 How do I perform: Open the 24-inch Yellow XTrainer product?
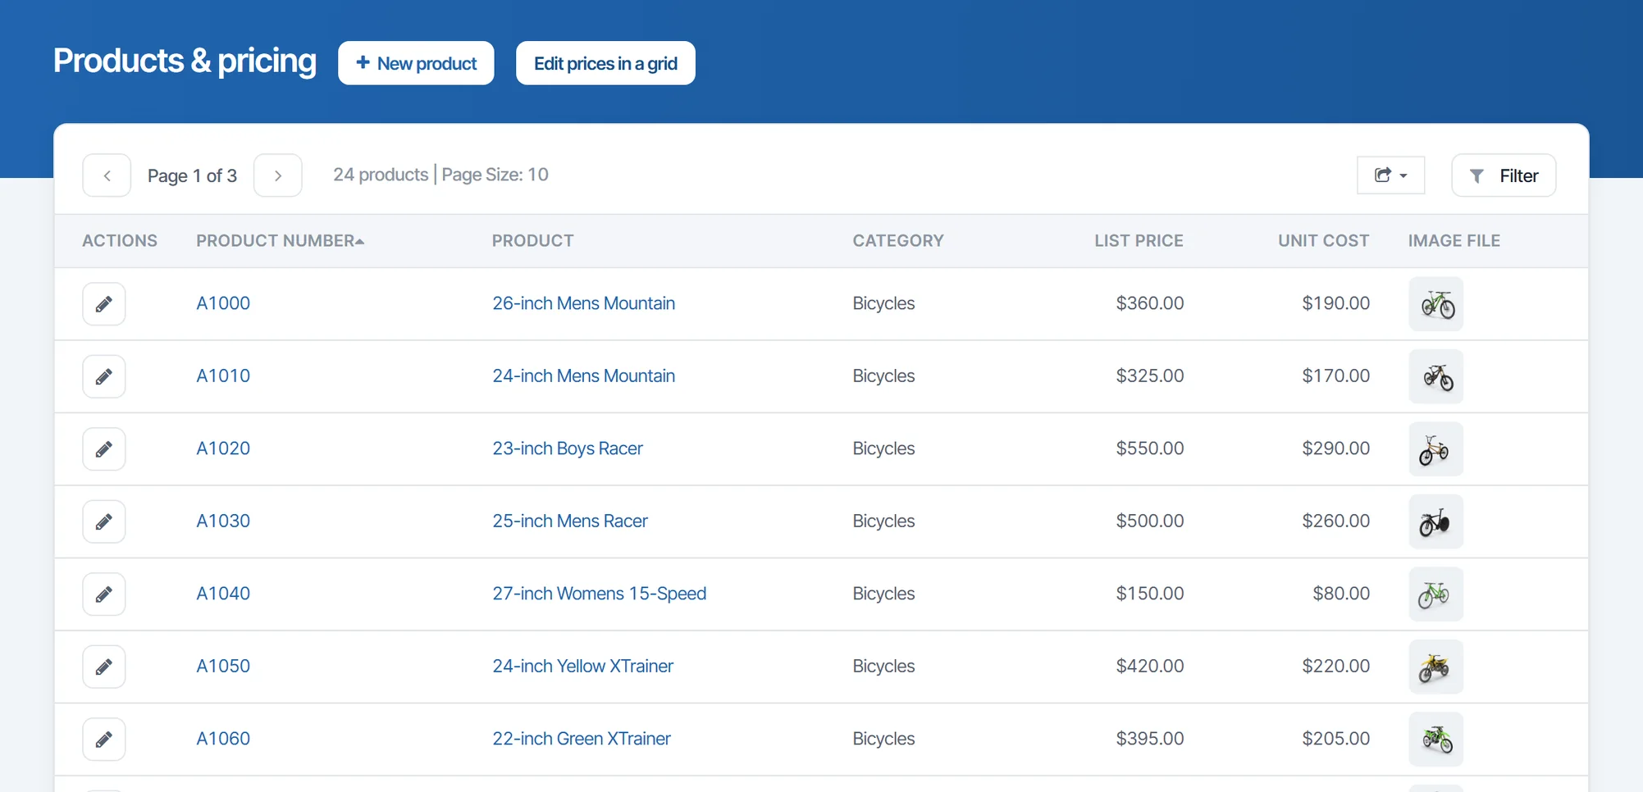tap(583, 667)
